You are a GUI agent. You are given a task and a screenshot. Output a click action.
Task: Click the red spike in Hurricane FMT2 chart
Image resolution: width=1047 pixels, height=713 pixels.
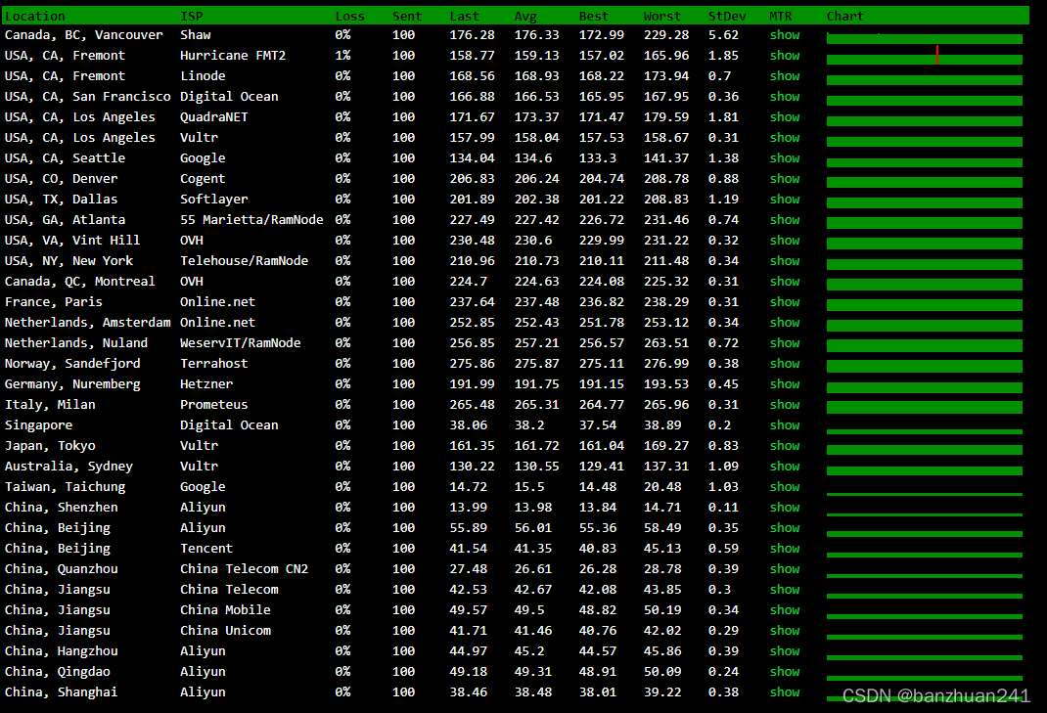[x=937, y=55]
